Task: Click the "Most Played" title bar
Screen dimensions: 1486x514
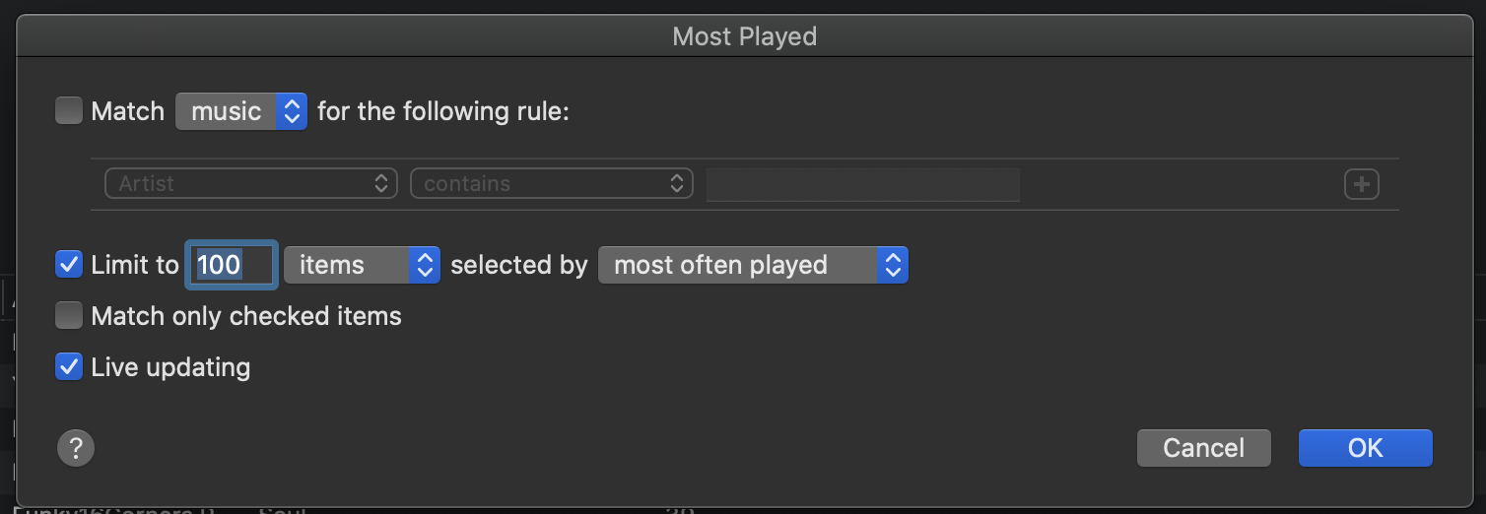Action: point(744,36)
